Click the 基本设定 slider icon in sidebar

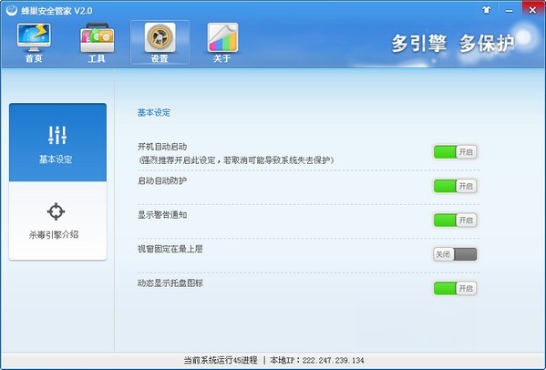pos(57,135)
